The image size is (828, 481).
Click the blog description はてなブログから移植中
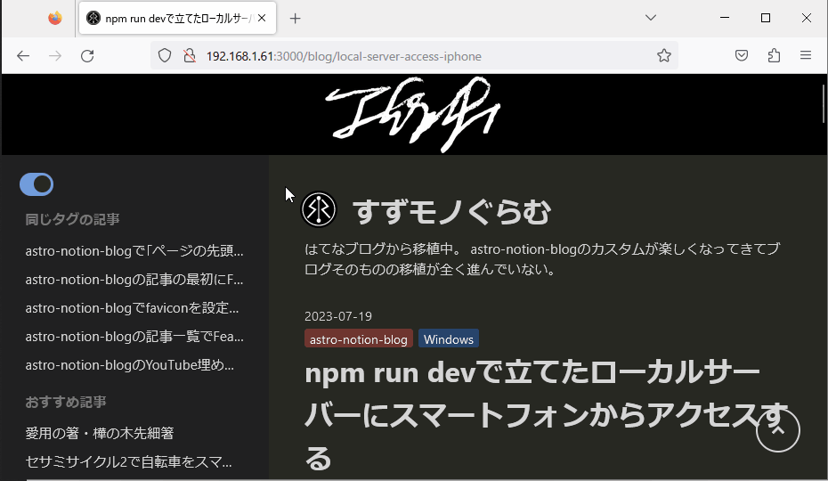pos(542,259)
